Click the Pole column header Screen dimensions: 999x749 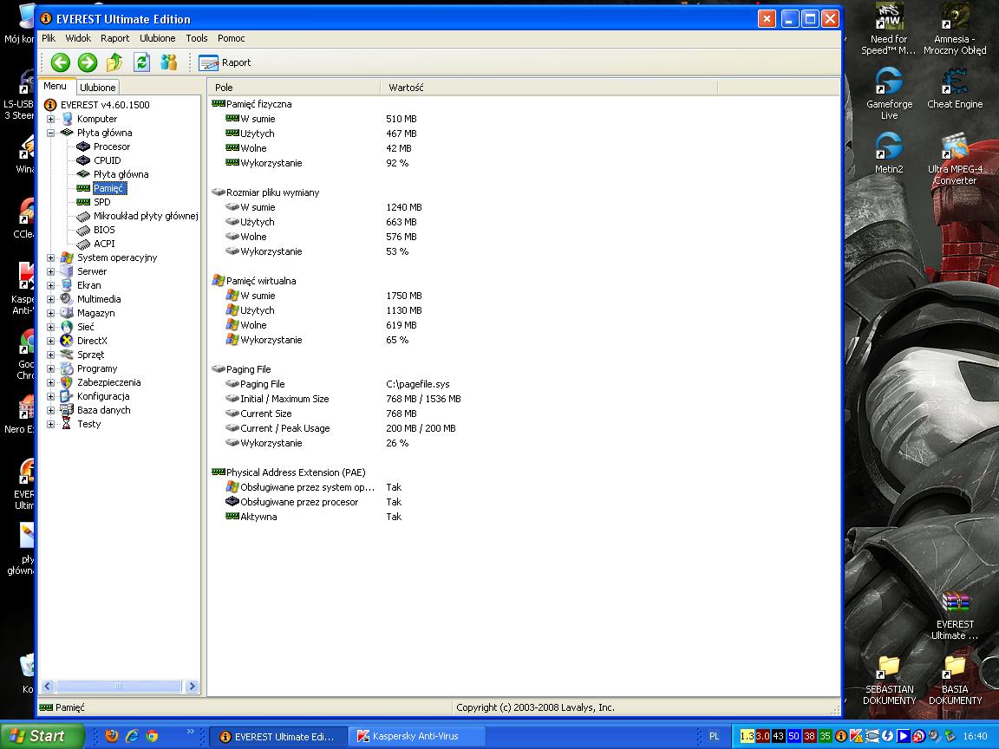tap(294, 88)
